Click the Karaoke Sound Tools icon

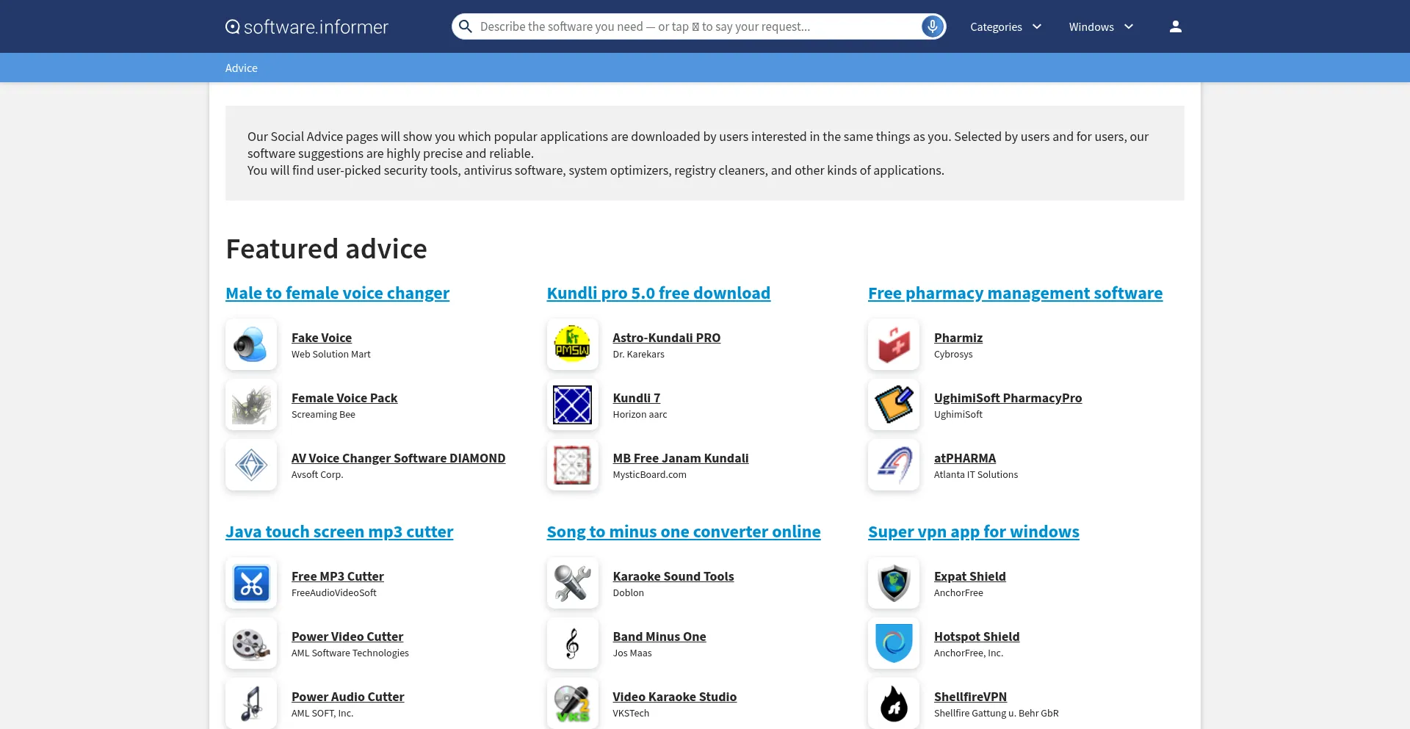573,583
